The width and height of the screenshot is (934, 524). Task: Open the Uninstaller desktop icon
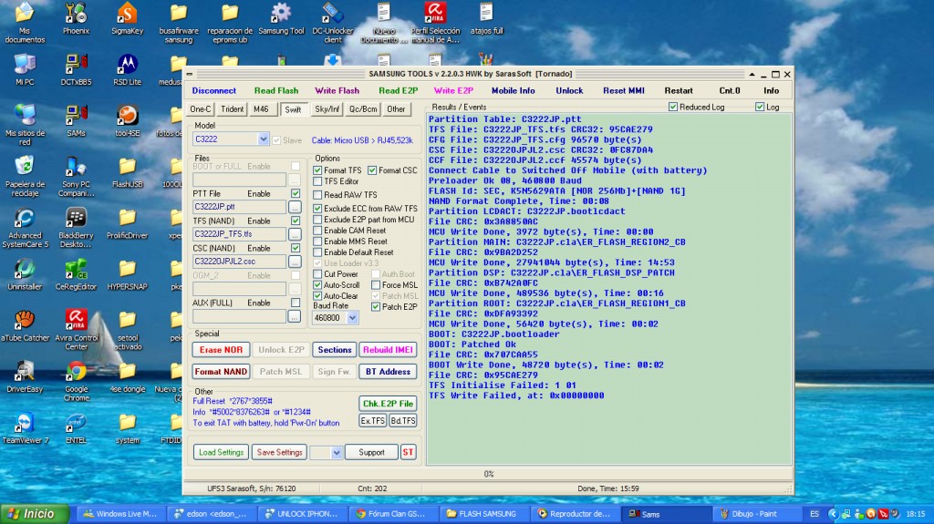coord(25,275)
